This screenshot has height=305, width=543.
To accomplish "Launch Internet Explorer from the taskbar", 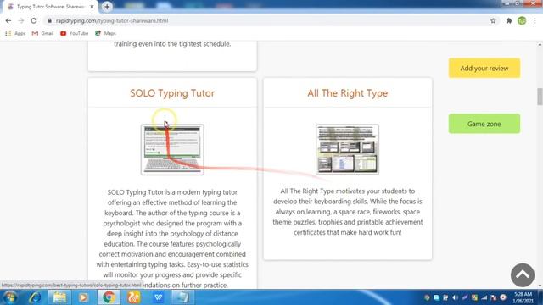I will 35,297.
